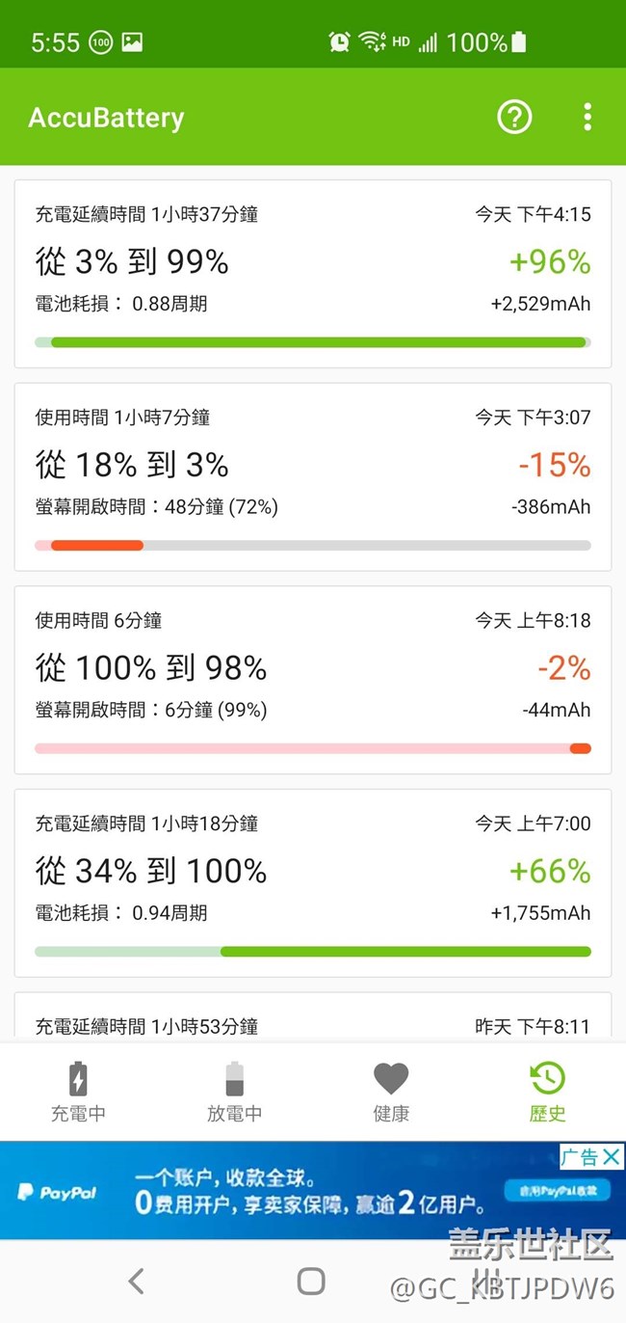Open the three-dot overflow menu

587,117
